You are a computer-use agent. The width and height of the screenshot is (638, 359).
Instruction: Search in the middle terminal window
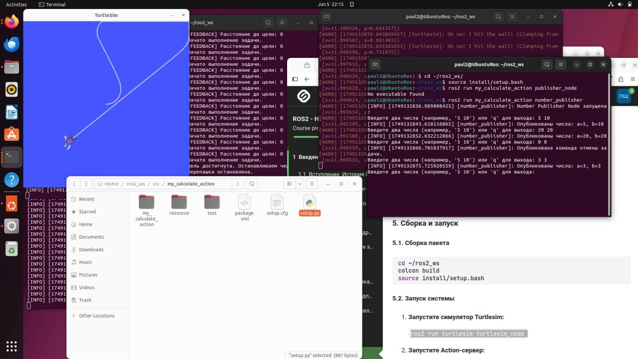[x=498, y=16]
